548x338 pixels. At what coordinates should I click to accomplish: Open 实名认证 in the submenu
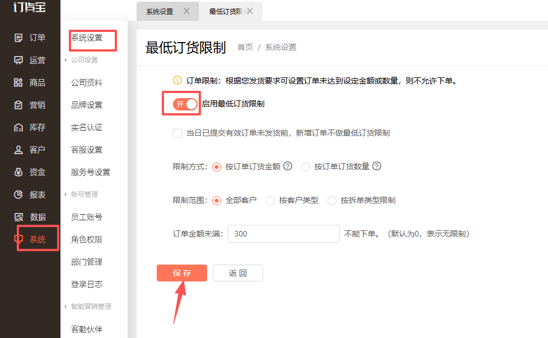87,127
